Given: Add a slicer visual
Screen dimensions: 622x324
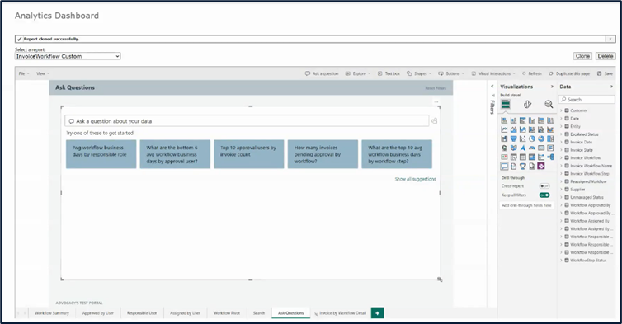Looking at the screenshot, I should (x=513, y=157).
